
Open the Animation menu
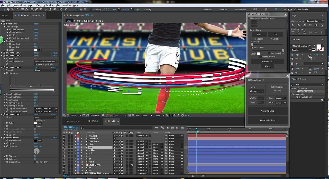(48, 5)
